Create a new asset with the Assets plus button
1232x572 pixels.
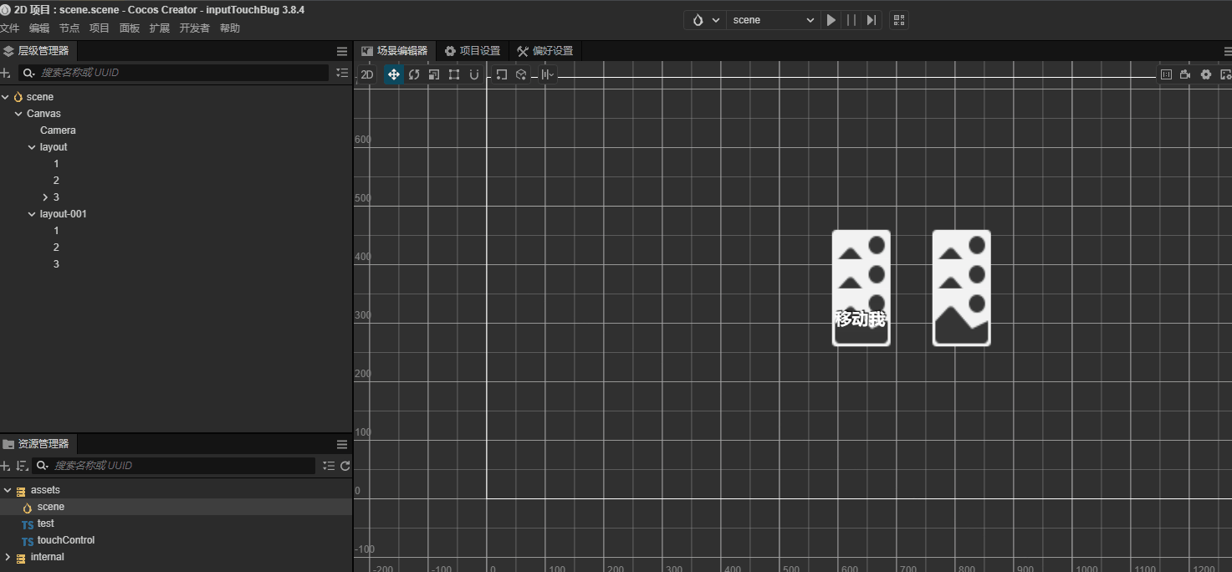pos(6,466)
